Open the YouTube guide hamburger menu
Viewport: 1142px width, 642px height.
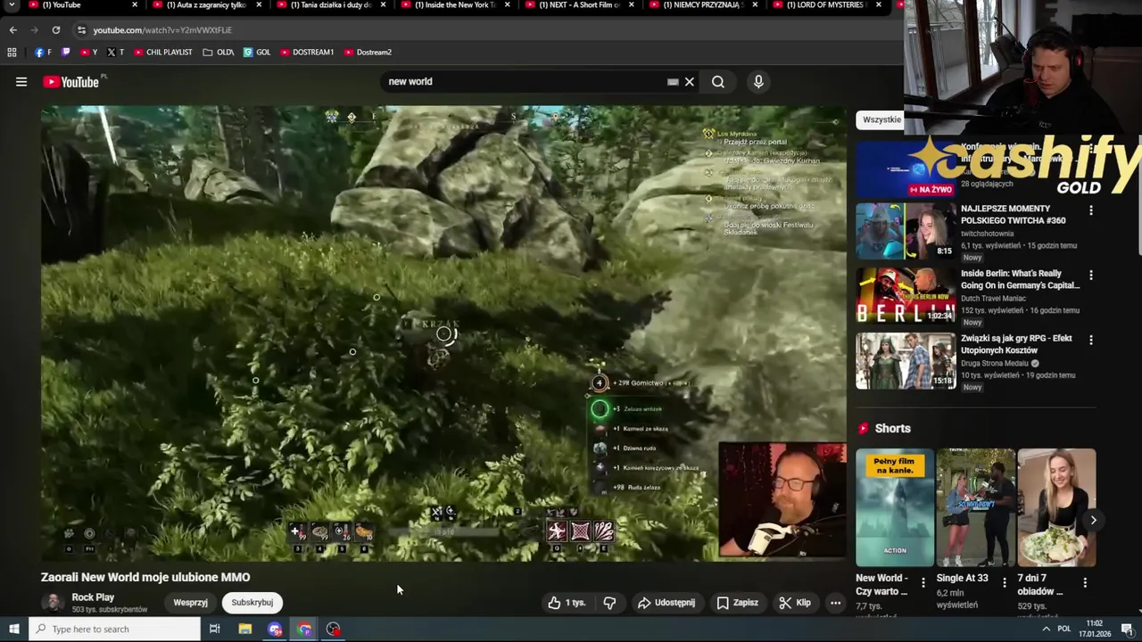click(x=21, y=82)
